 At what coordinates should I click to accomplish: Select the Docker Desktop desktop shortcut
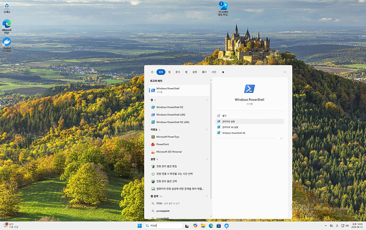tap(7, 45)
